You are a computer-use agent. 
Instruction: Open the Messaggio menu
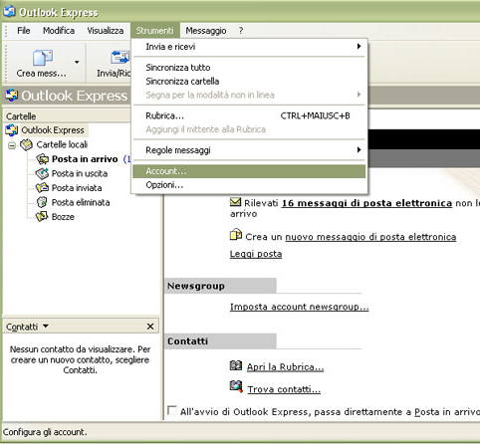[x=206, y=31]
